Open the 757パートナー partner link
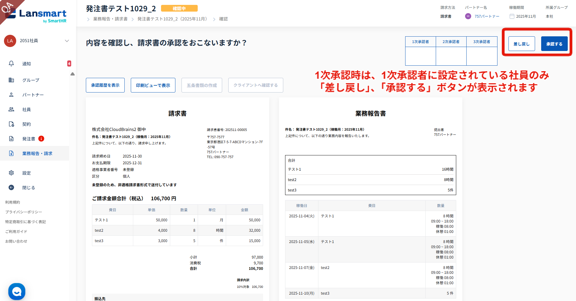The height and width of the screenshot is (301, 576). point(487,16)
